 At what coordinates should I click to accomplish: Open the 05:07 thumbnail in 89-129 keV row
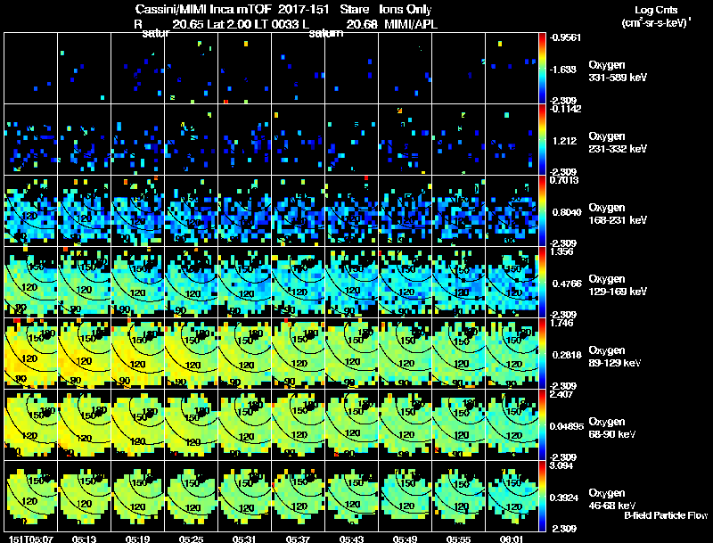point(31,353)
